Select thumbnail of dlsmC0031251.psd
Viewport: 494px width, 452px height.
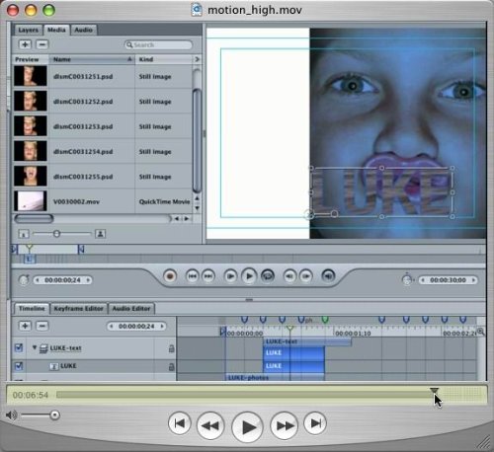point(31,76)
